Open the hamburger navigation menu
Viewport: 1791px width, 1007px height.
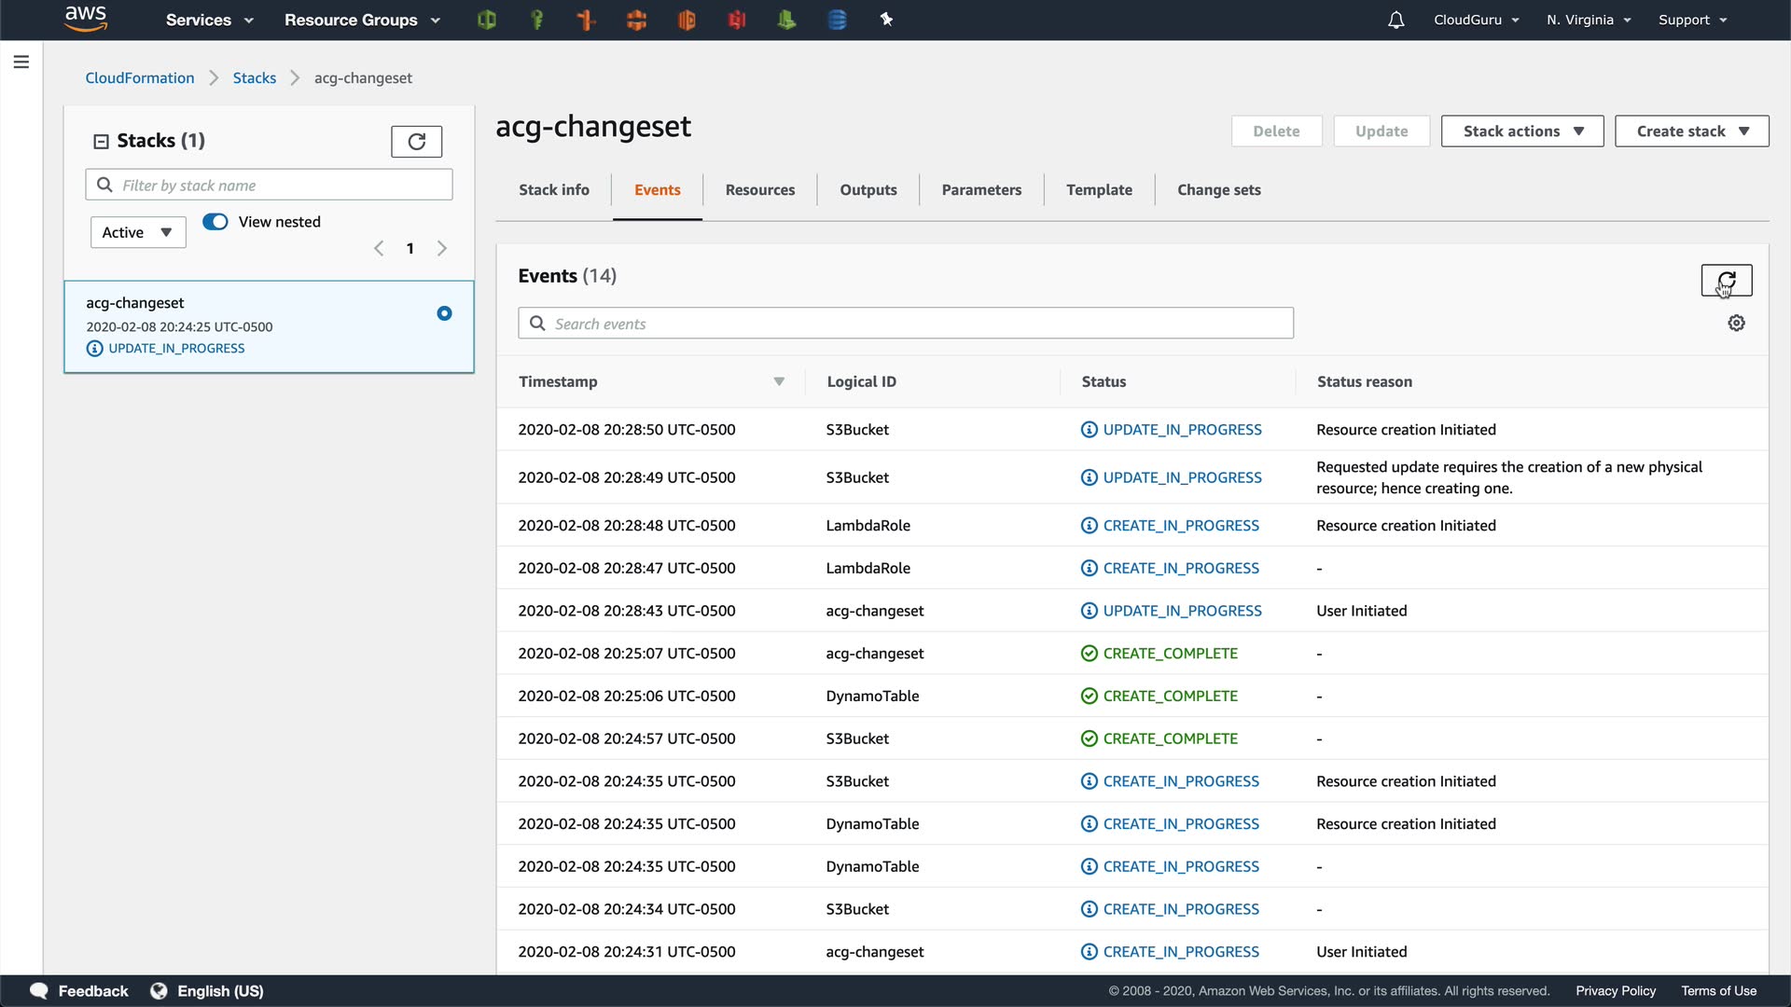click(x=21, y=62)
